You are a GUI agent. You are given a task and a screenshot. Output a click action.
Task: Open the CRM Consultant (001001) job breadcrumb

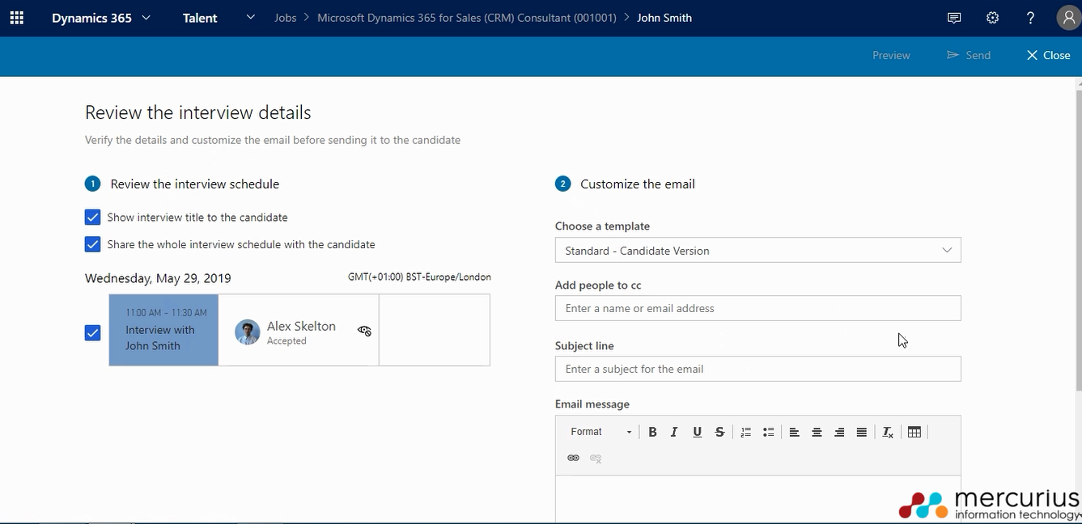(467, 18)
